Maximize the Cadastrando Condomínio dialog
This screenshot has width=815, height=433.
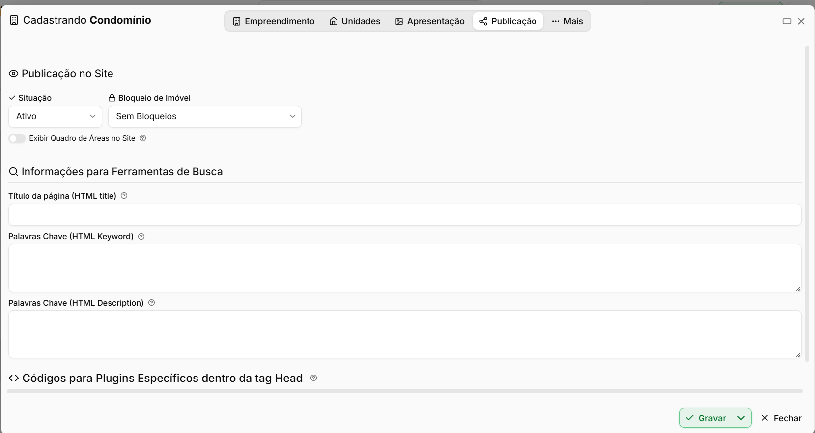(787, 21)
